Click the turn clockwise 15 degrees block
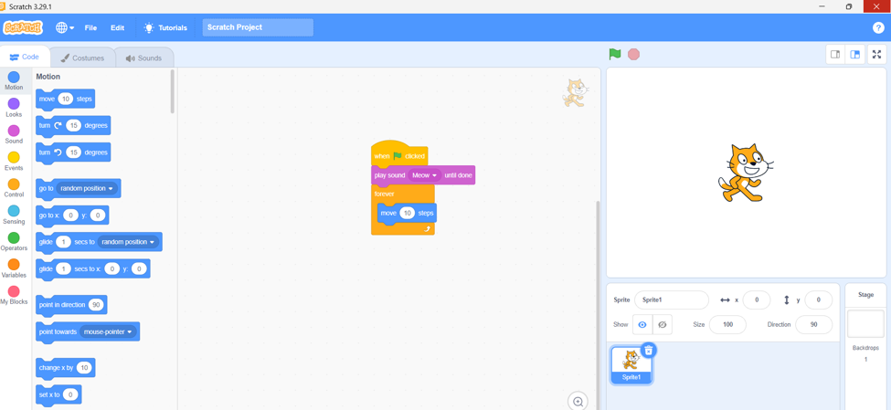The image size is (891, 410). click(73, 126)
